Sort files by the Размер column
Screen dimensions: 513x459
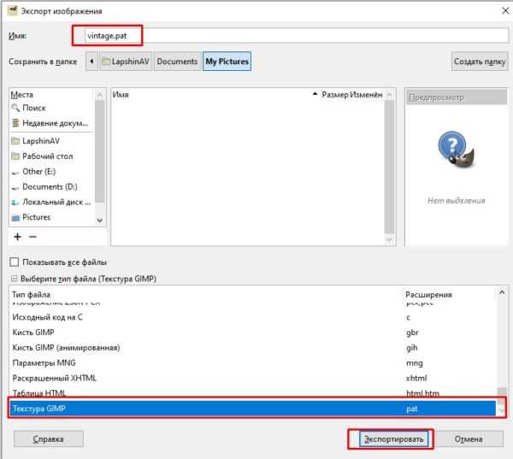[334, 95]
